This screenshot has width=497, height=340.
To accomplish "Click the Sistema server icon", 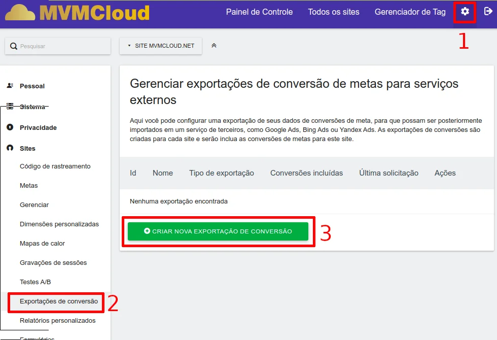I will (10, 107).
